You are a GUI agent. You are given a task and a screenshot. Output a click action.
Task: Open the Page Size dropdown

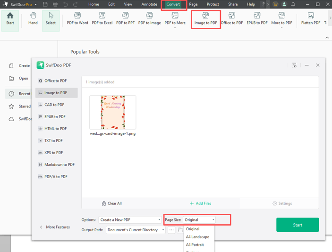click(x=199, y=220)
